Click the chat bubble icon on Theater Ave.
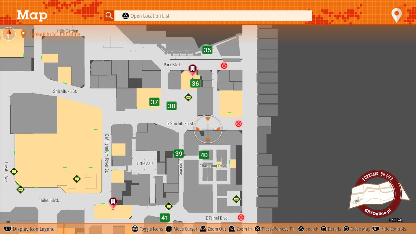416x234 pixels. click(14, 172)
